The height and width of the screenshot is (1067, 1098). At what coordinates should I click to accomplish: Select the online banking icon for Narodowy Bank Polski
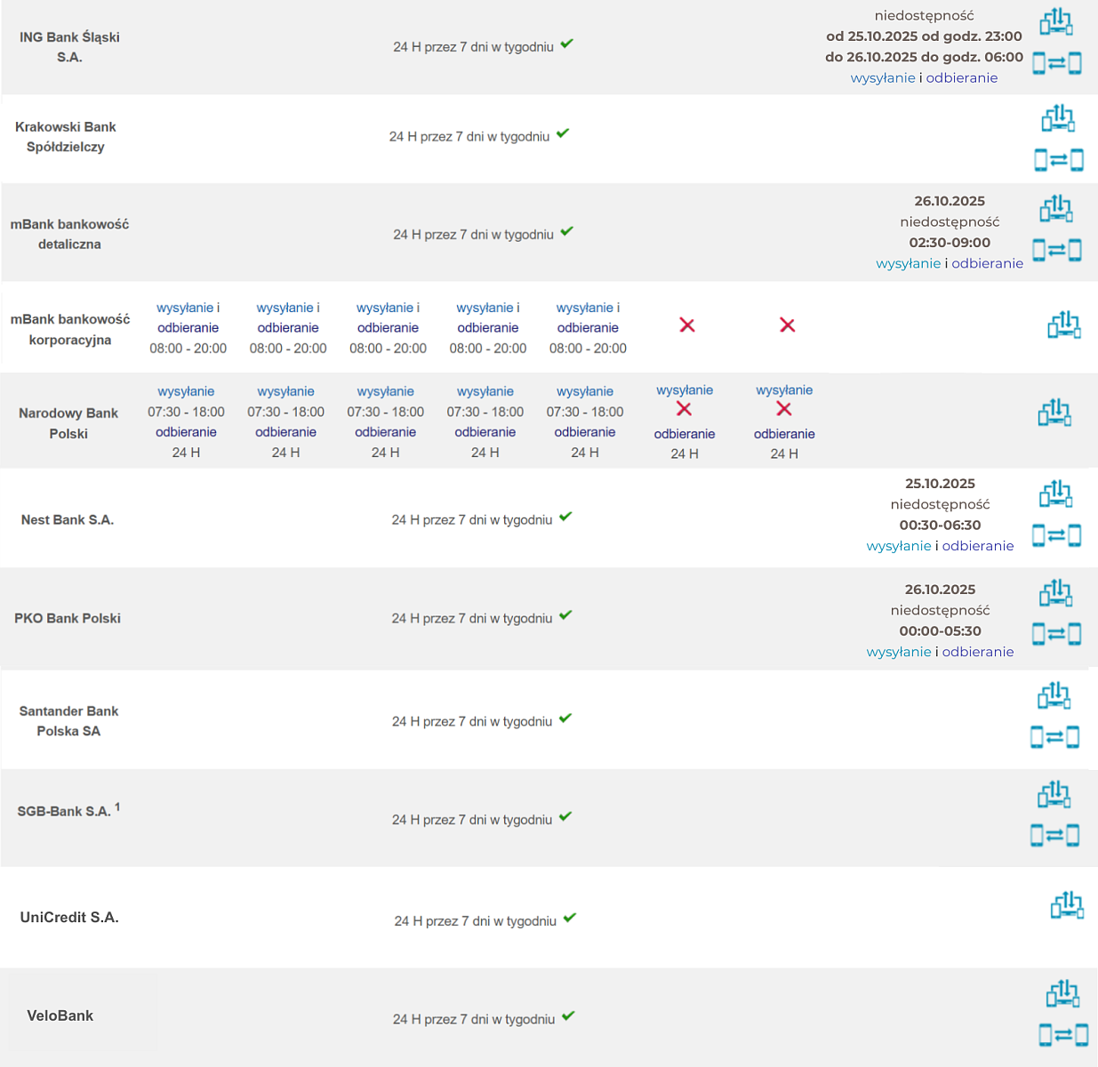point(1055,413)
